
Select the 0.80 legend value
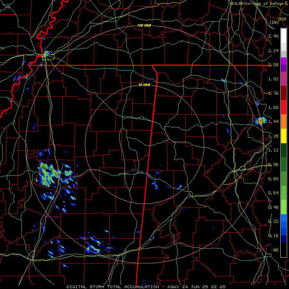273,179
